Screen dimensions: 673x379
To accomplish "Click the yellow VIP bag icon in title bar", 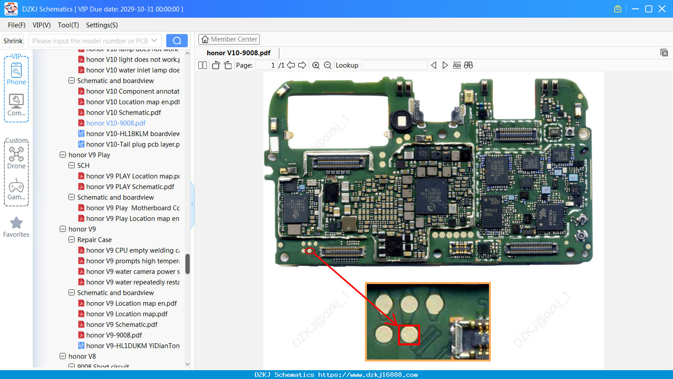I will pos(618,9).
